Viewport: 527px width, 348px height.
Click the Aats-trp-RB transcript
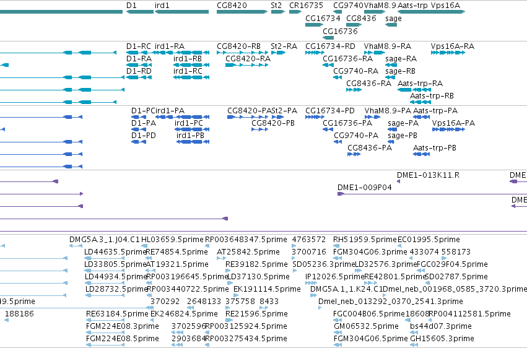420,102
